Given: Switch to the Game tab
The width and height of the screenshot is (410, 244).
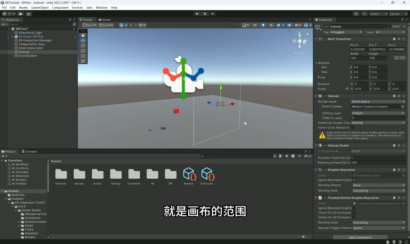Looking at the screenshot, I should [x=104, y=20].
